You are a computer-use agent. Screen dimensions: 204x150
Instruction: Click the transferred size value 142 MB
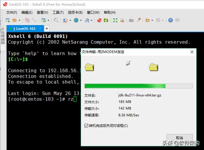tap(125, 108)
